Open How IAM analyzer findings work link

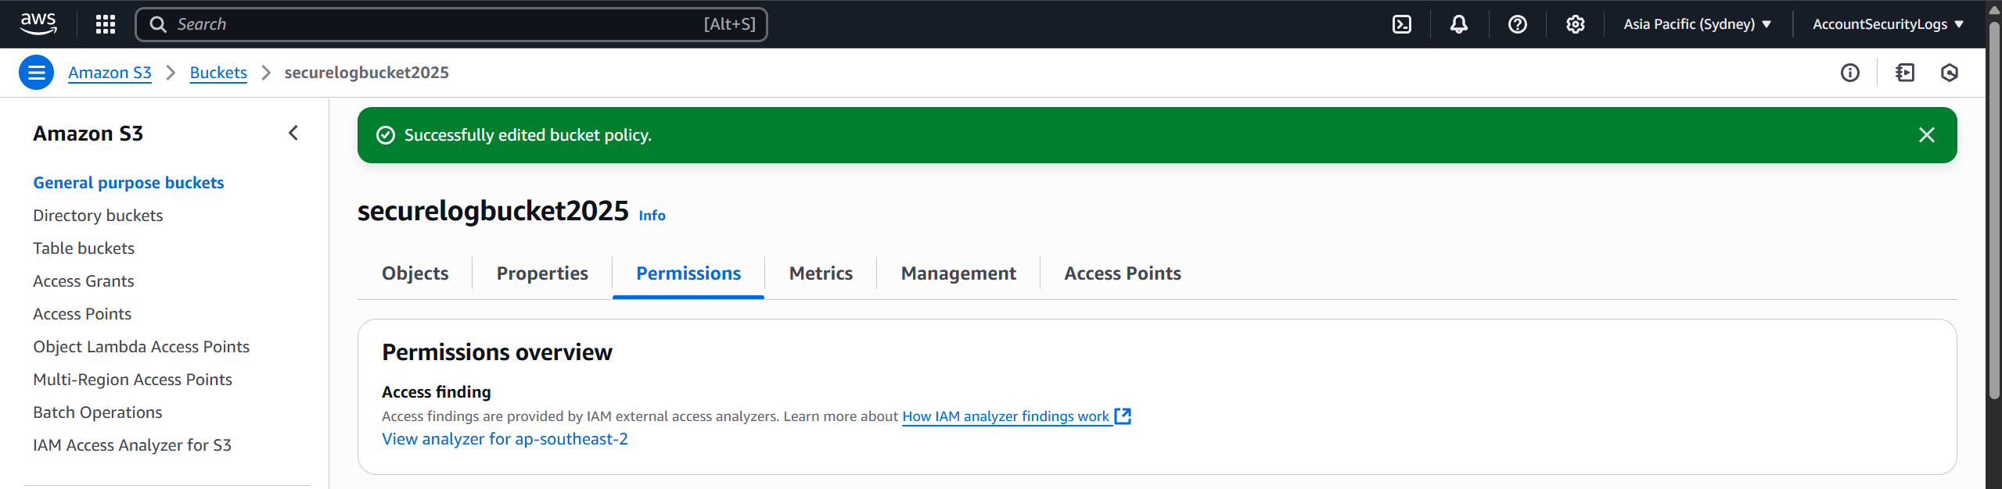coord(1005,416)
